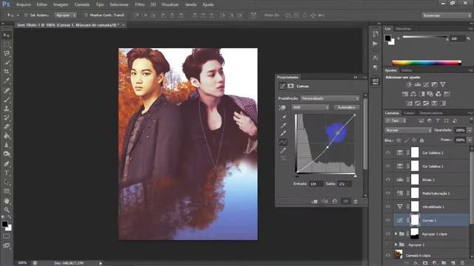
Task: Select the Move tool in the toolbox
Action: (x=7, y=35)
